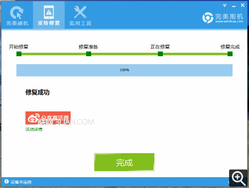
Task: Click the 设备未连接 status bar text
Action: pos(21,182)
